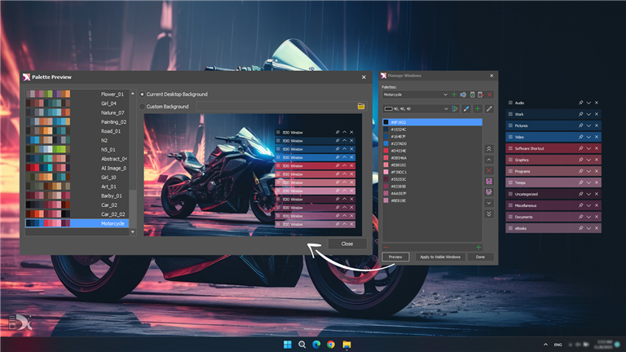This screenshot has height=352, width=626.
Task: Click the import palette icon
Action: [472, 95]
